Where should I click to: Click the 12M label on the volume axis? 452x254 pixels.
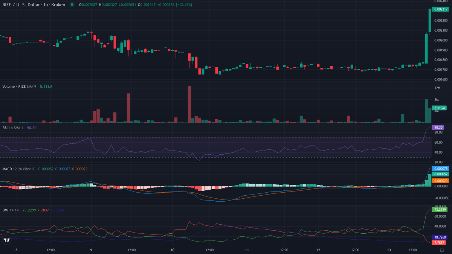(x=437, y=88)
